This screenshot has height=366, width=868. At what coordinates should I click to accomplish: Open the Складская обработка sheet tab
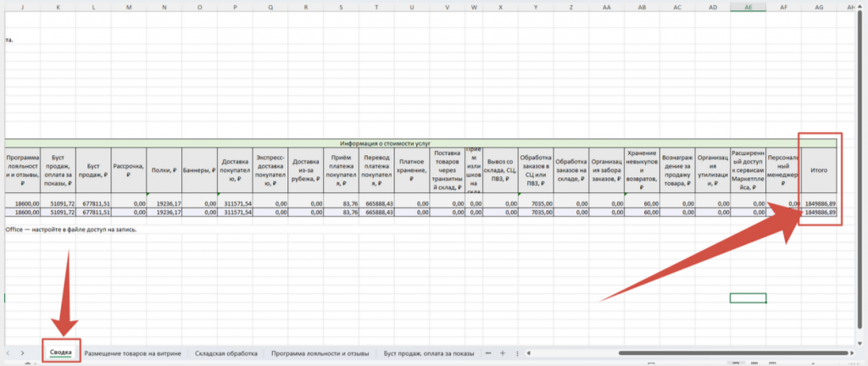pos(225,352)
